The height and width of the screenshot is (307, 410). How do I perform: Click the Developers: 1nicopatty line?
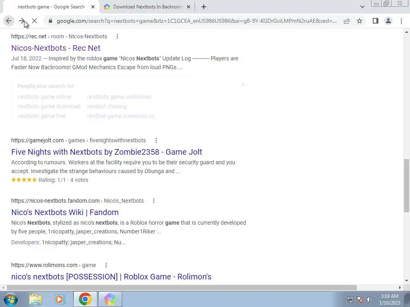tap(68, 243)
